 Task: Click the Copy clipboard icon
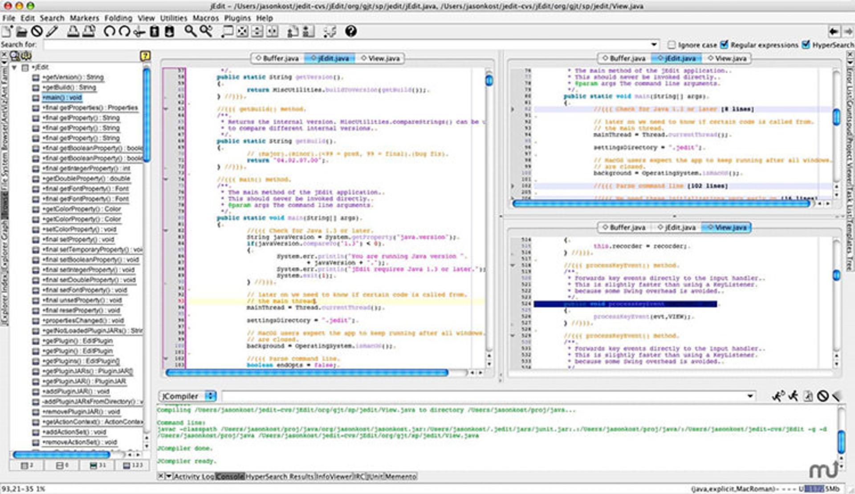coord(155,32)
